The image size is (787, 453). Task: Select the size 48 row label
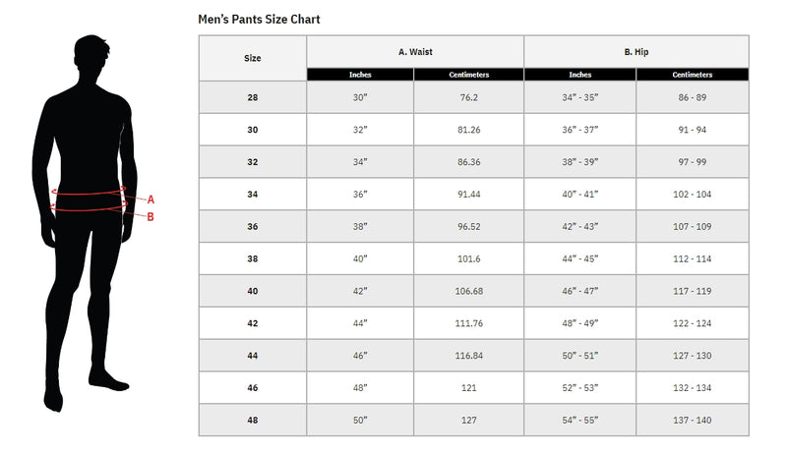pos(253,420)
